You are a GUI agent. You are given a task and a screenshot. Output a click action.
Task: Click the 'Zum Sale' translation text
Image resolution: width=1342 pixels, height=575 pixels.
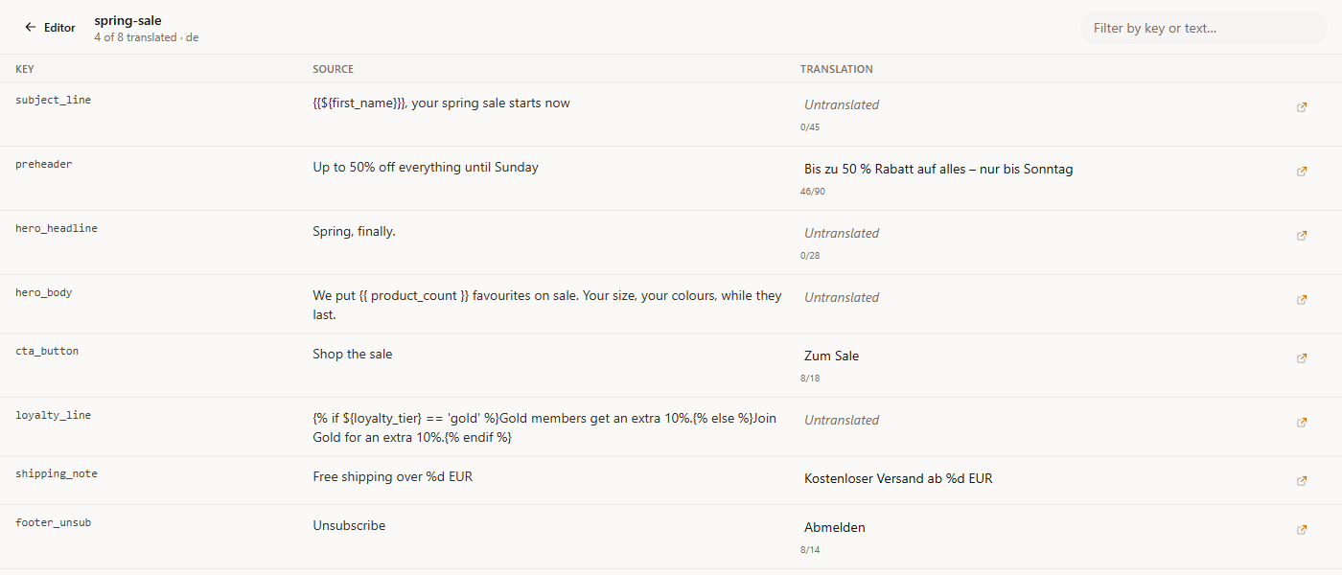click(x=831, y=356)
